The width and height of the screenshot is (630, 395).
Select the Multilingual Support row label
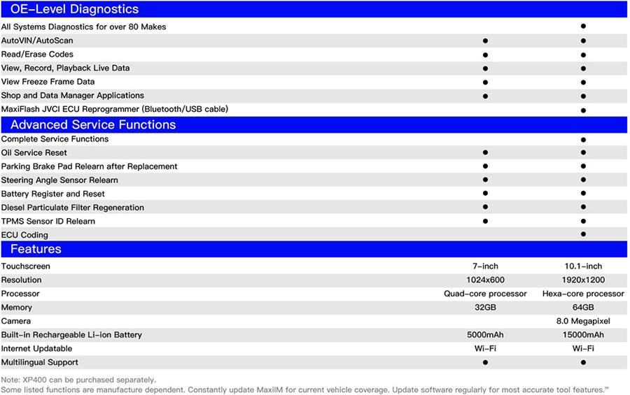pos(39,362)
